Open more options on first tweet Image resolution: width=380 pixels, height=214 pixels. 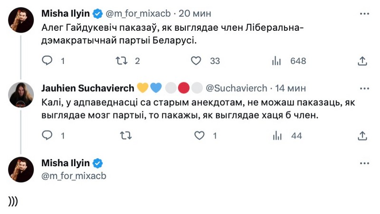pyautogui.click(x=364, y=12)
